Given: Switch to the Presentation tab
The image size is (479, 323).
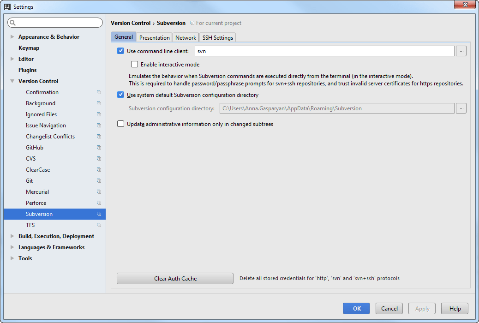Looking at the screenshot, I should [x=154, y=37].
